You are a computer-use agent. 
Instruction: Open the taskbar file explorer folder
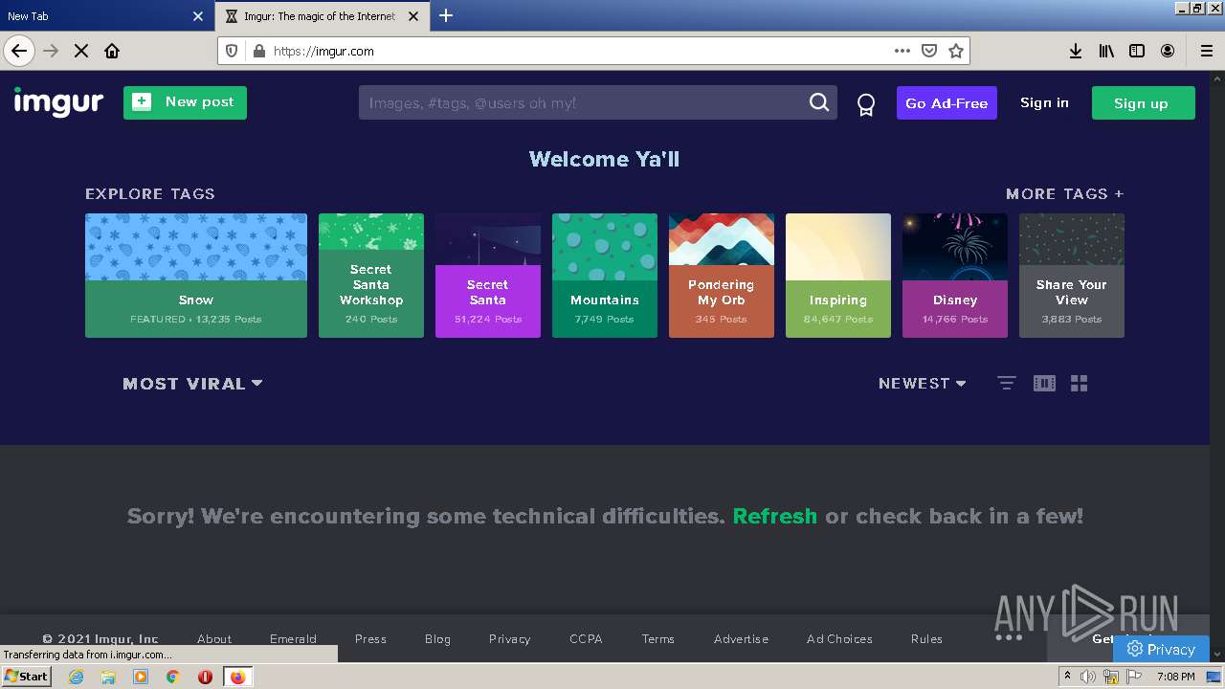click(x=108, y=677)
